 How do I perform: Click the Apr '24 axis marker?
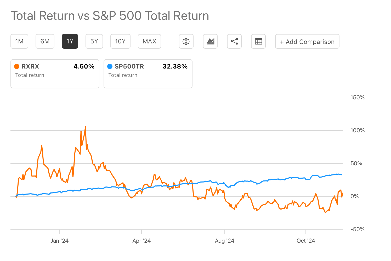[141, 241]
